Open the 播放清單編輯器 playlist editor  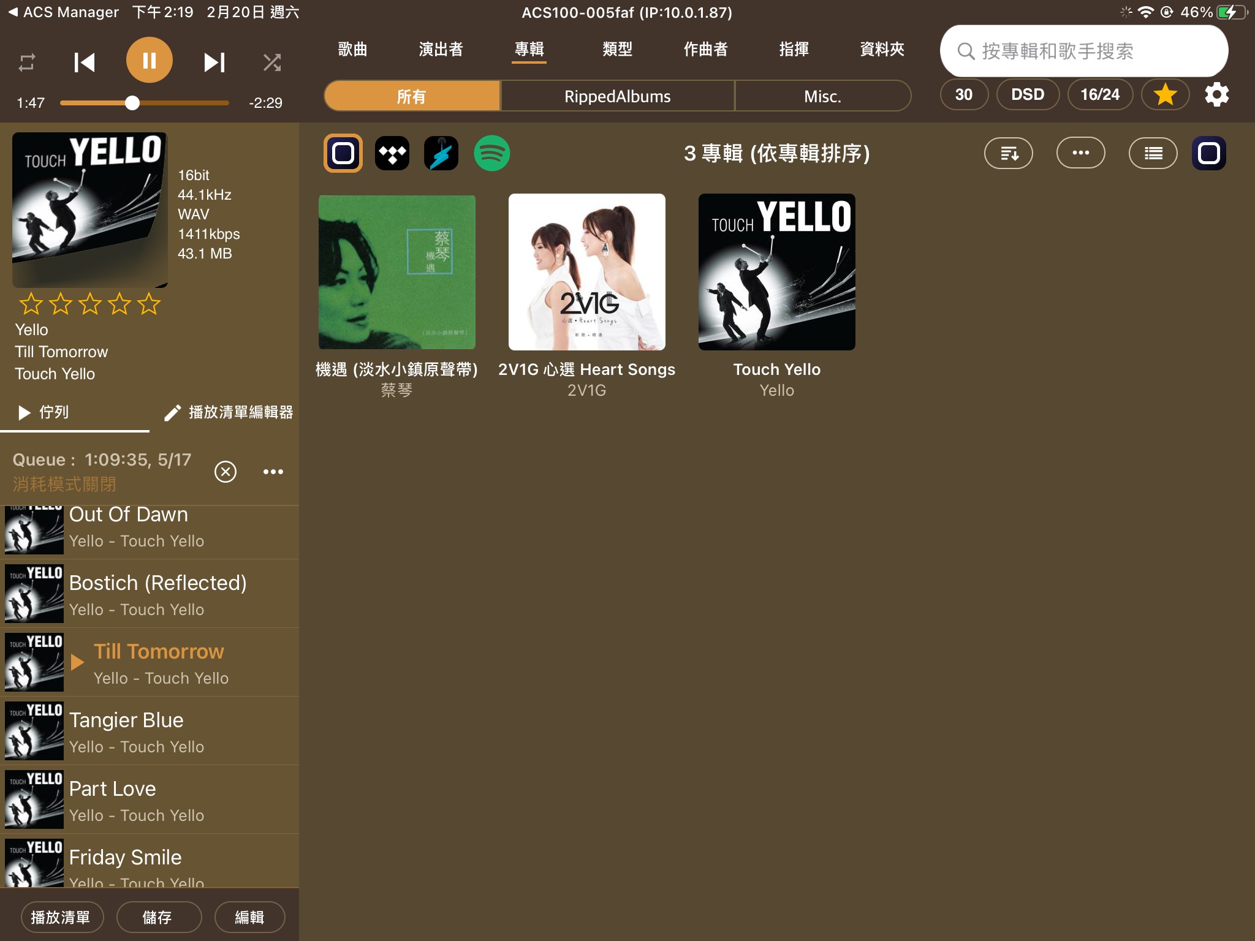click(x=229, y=412)
